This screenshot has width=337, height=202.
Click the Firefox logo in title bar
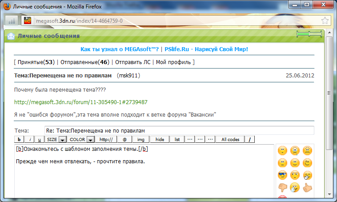(7, 7)
